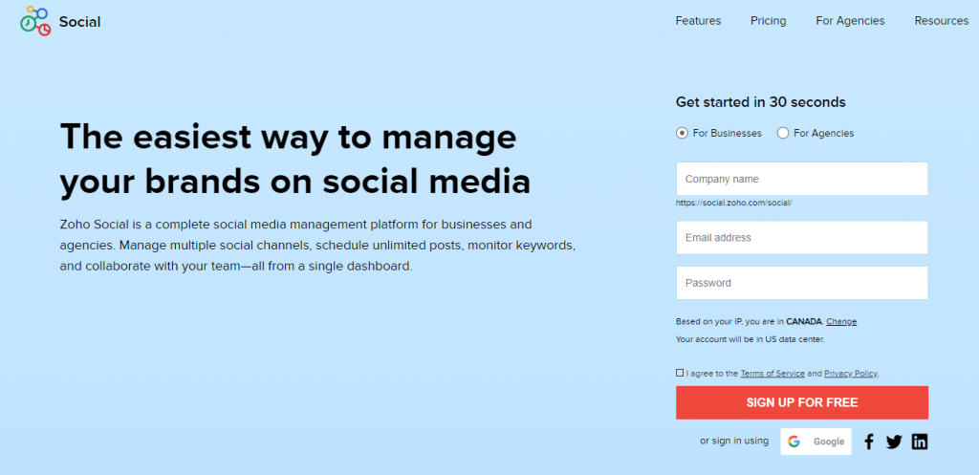
Task: Click the Google sign-in button
Action: 816,442
